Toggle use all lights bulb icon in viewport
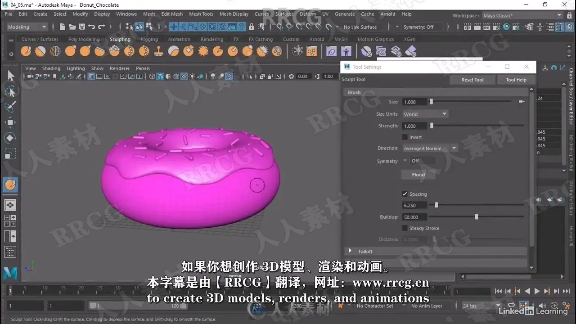The height and width of the screenshot is (324, 576). click(x=192, y=76)
